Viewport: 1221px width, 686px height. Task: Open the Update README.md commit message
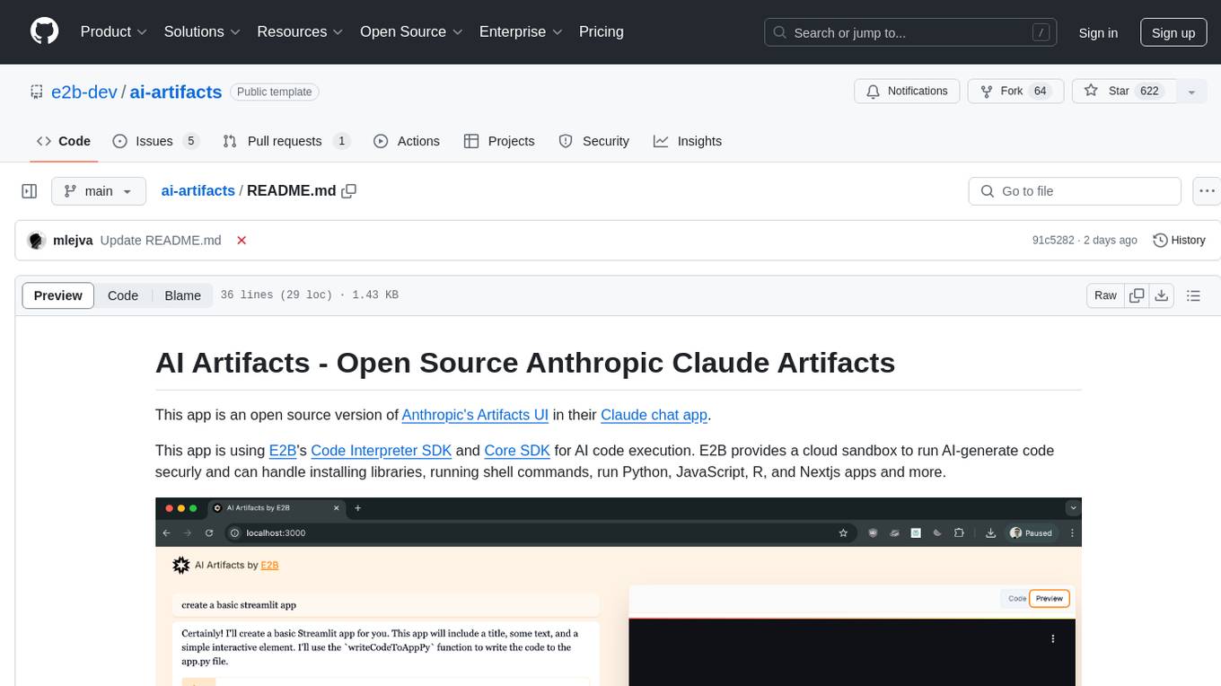pyautogui.click(x=161, y=241)
